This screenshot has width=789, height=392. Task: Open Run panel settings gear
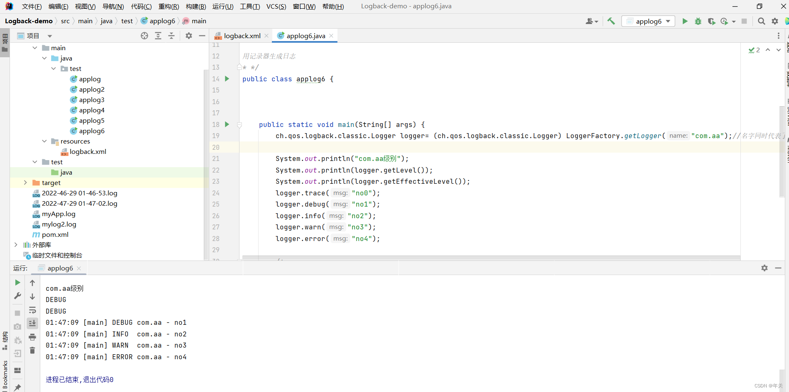[765, 268]
